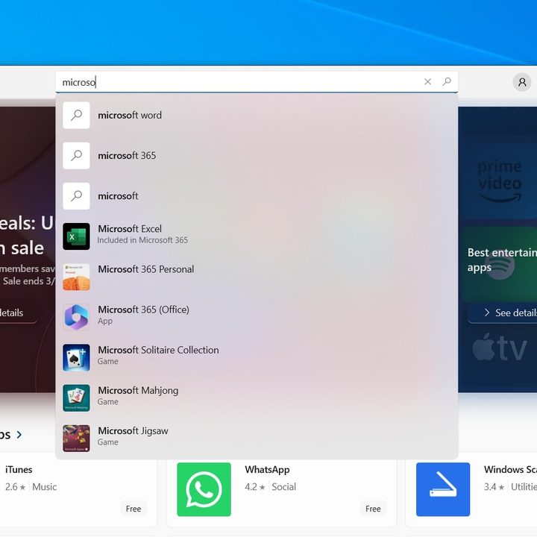The width and height of the screenshot is (537, 537).
Task: Open the Microsoft Excel result
Action: (x=257, y=236)
